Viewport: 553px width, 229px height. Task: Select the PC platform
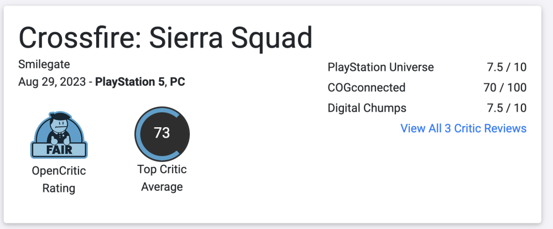pyautogui.click(x=178, y=82)
